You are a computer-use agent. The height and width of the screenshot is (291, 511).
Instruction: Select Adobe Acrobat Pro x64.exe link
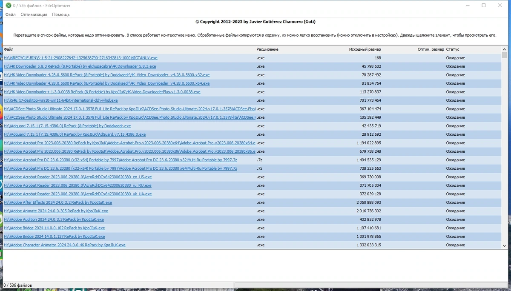click(129, 143)
